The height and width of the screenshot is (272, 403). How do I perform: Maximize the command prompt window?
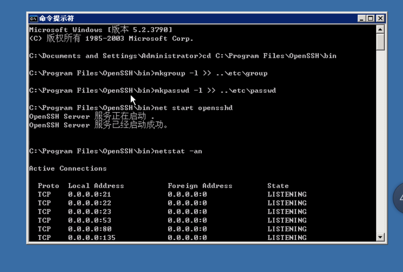(370, 19)
